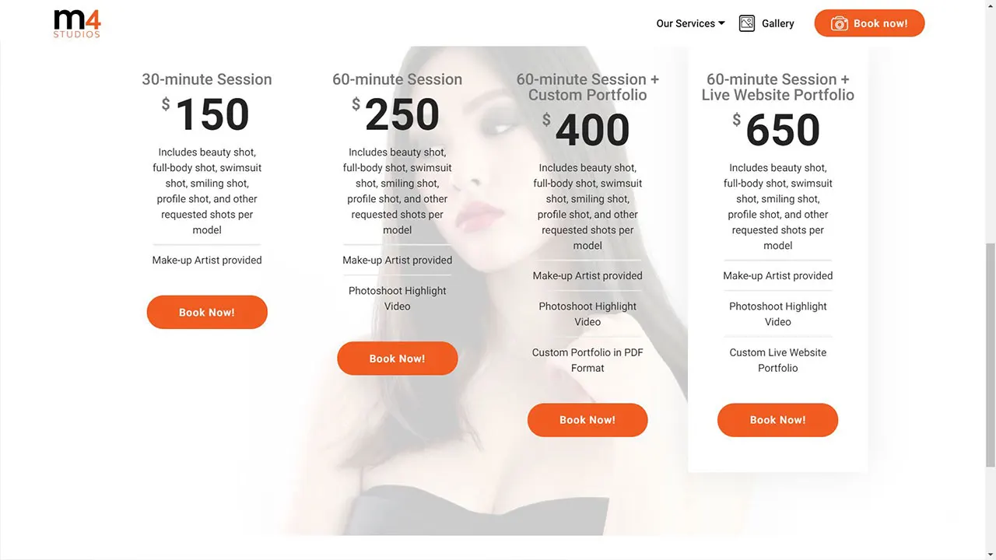Select the 60-minute Session heading
This screenshot has width=996, height=560.
pyautogui.click(x=397, y=79)
